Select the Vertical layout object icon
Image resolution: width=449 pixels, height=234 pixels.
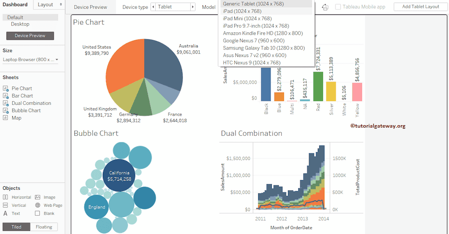click(x=5, y=205)
